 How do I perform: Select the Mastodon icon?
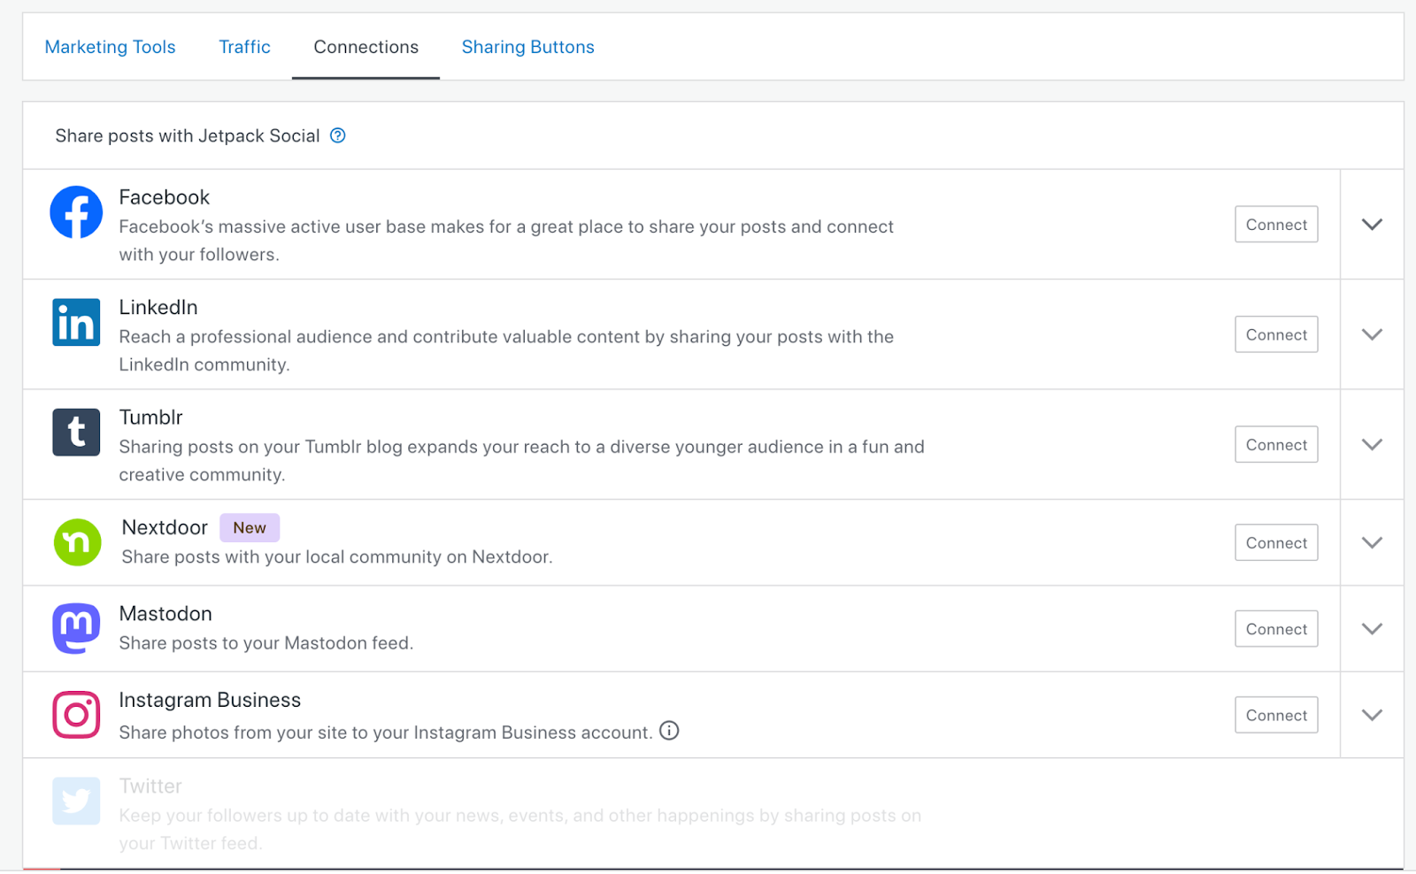pos(76,628)
